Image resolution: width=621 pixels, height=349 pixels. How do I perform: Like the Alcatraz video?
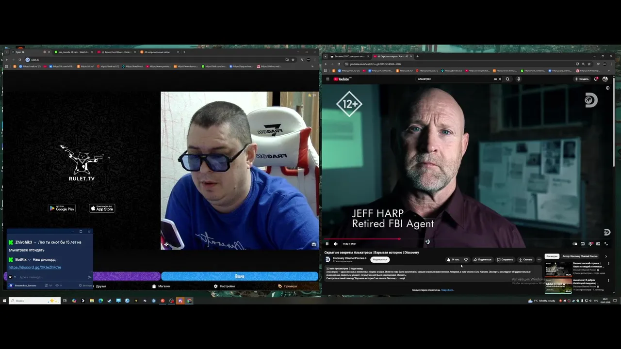pos(453,259)
